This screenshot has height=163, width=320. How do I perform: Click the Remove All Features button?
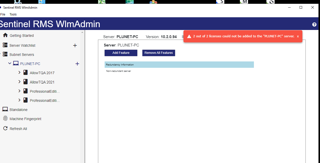click(x=158, y=53)
